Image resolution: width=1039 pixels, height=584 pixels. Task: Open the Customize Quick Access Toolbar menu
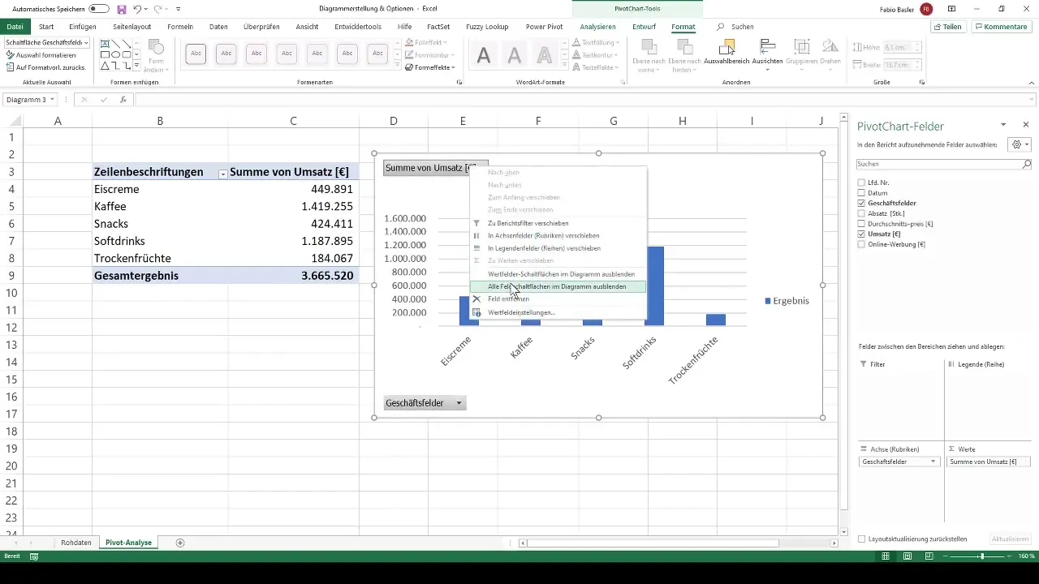179,9
